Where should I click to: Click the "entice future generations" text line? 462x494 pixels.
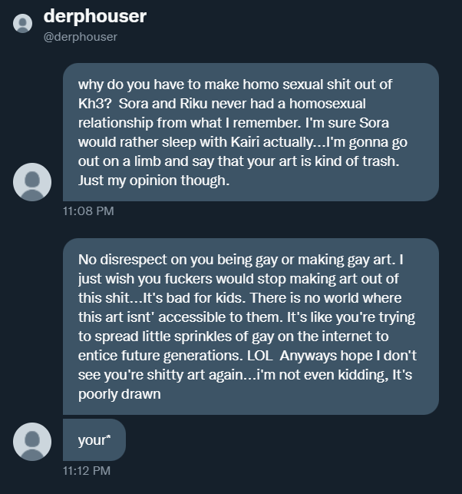pos(153,355)
